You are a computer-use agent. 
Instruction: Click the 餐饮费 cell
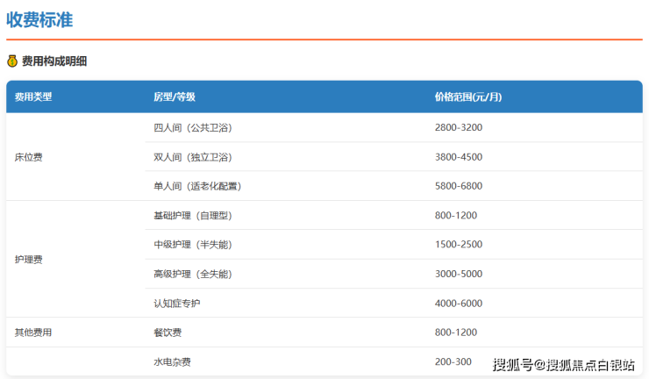pyautogui.click(x=168, y=333)
